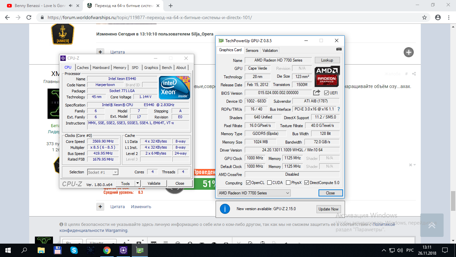Expand the Tools dropdown arrow in CPU-Z
This screenshot has height=257, width=456.
(x=137, y=183)
